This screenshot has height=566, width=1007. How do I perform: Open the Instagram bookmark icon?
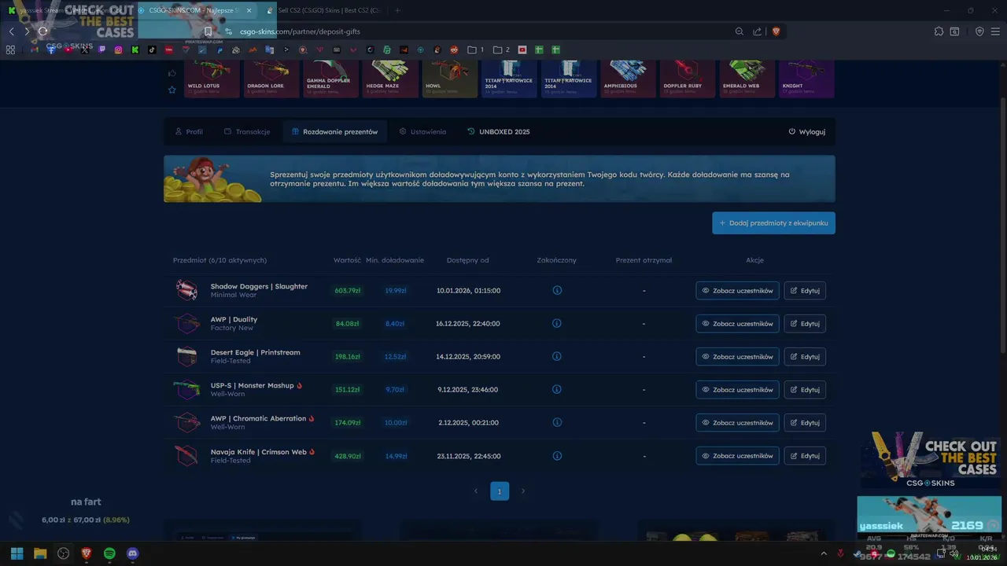tap(119, 50)
